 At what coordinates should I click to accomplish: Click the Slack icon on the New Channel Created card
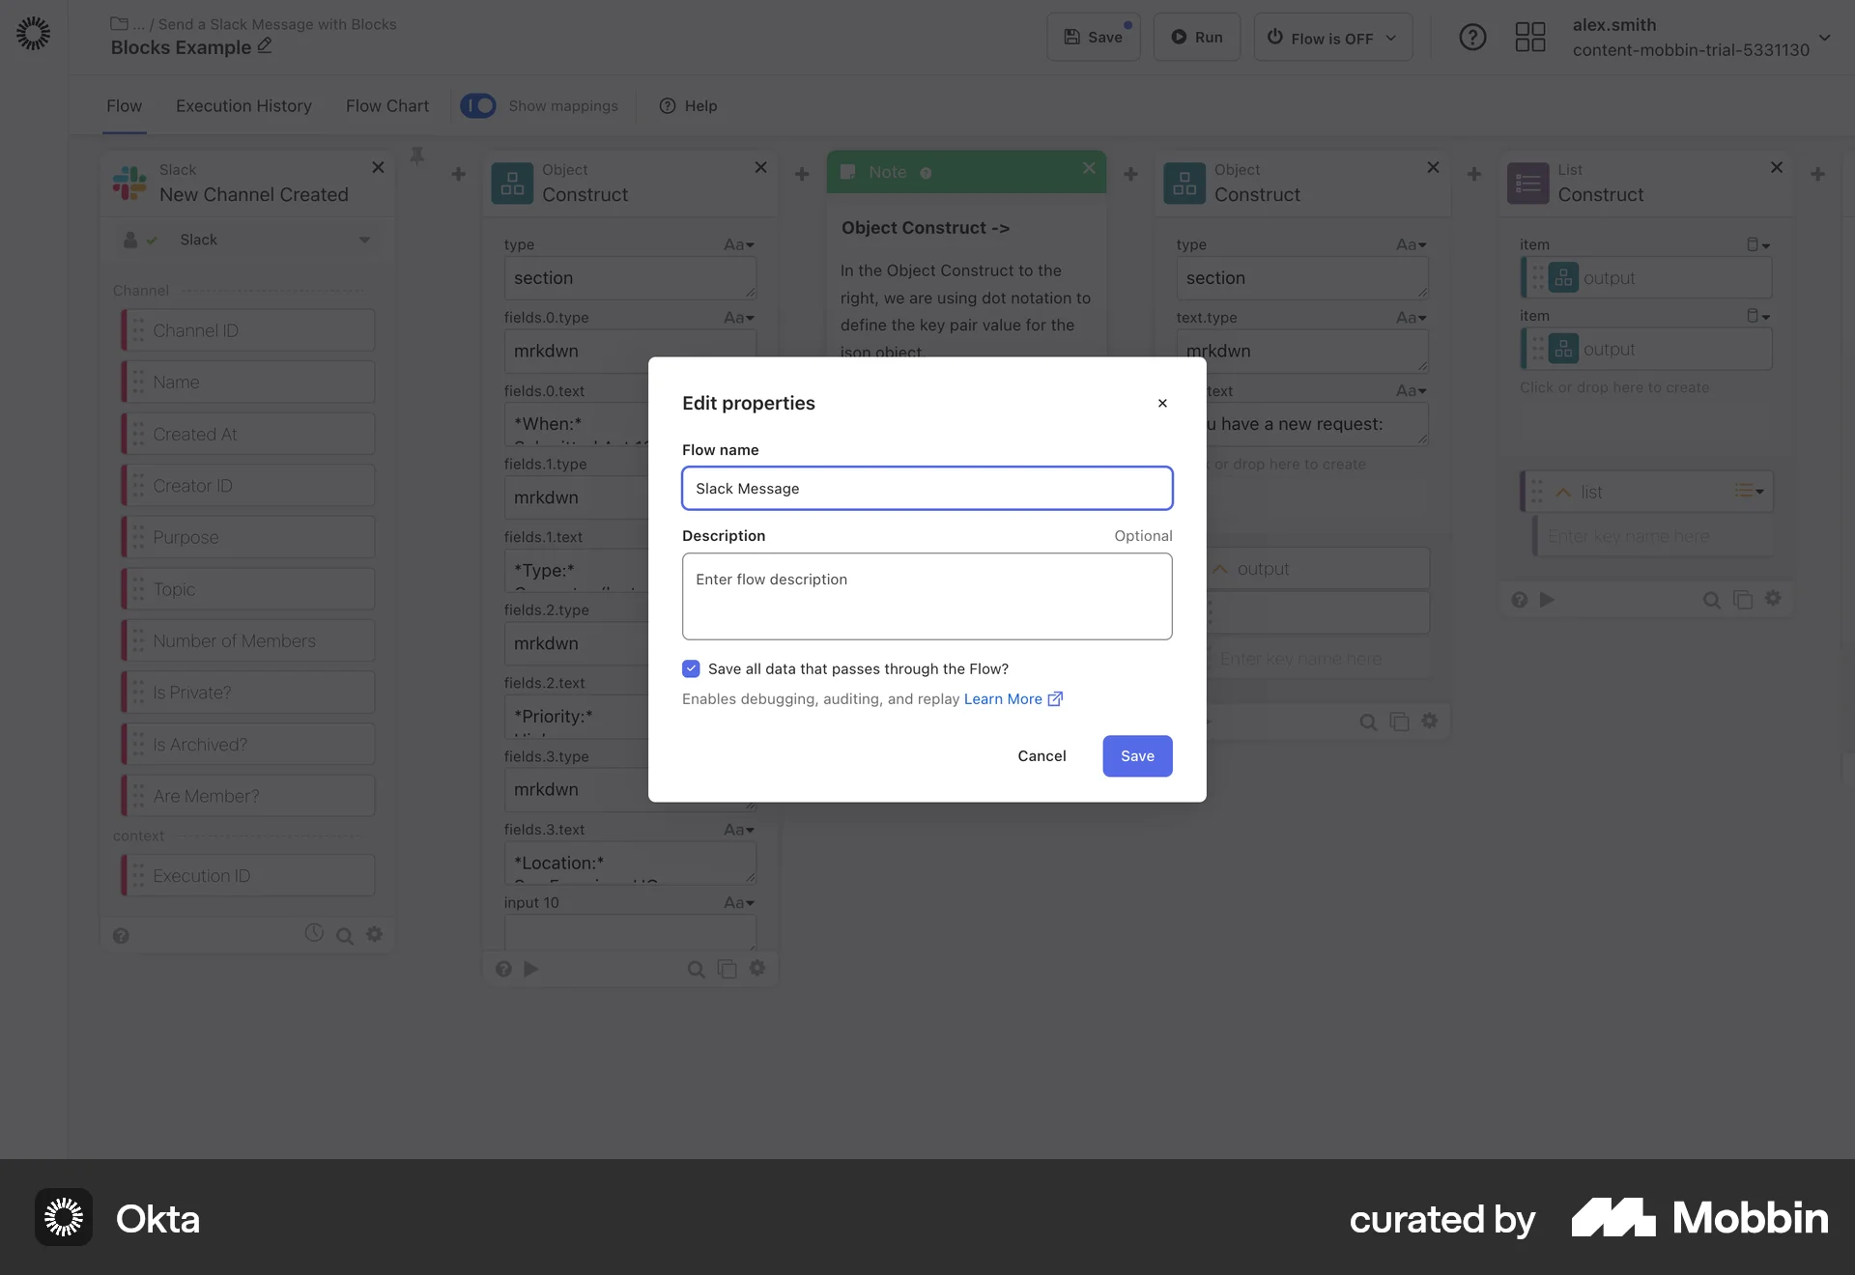[x=129, y=183]
